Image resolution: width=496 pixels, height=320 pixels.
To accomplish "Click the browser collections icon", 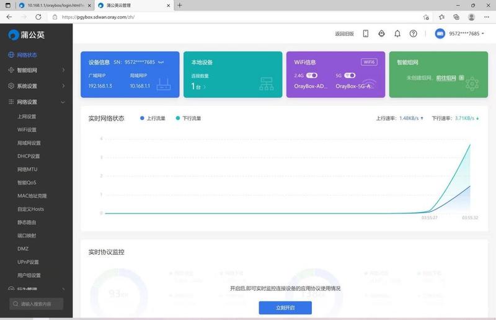I will click(456, 17).
